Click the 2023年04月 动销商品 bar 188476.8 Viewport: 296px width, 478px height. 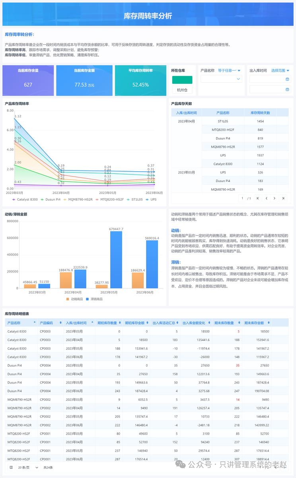point(66,280)
